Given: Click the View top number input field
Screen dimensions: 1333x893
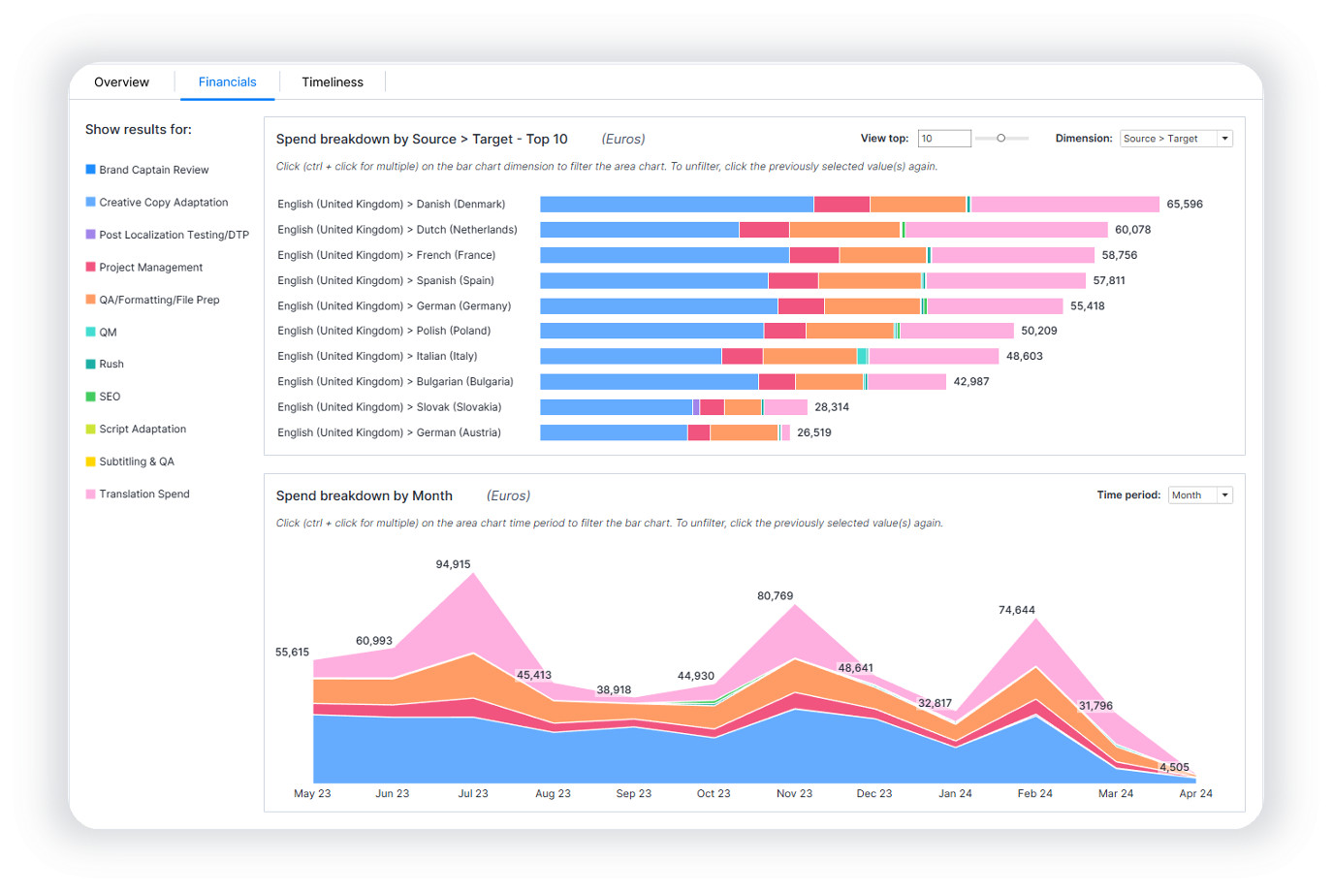Looking at the screenshot, I should (x=943, y=139).
